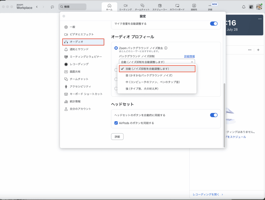Collapse the ノイズ抑制 dropdown box

157,62
